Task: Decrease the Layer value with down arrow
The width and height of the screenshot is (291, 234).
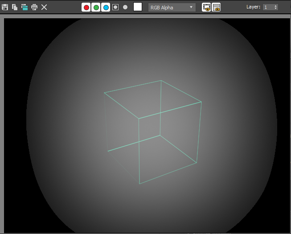Action: [x=275, y=9]
